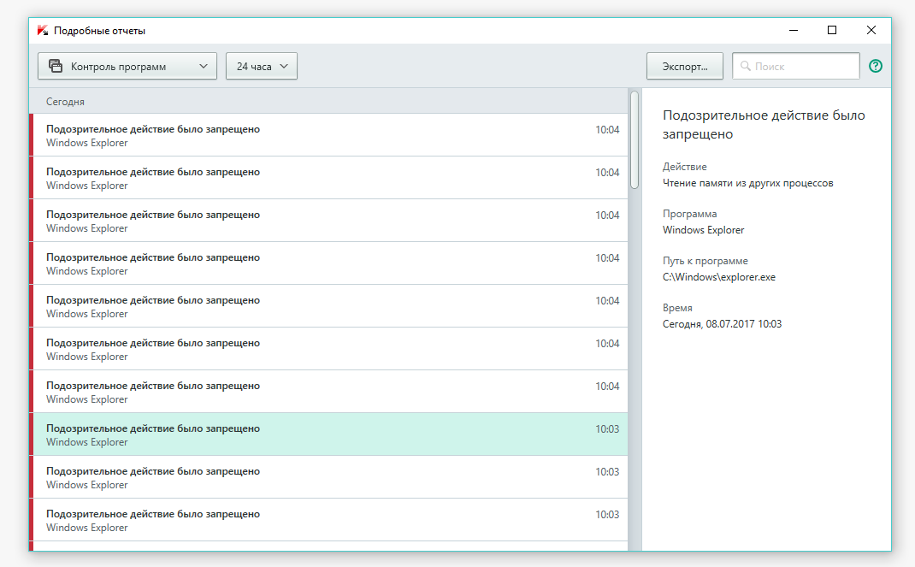Select the seventh entry, the last at 10:04
The image size is (915, 567).
coord(329,392)
